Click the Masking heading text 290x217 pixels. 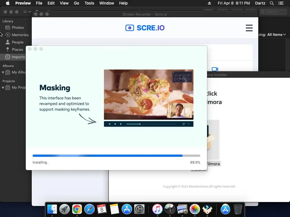click(x=55, y=88)
